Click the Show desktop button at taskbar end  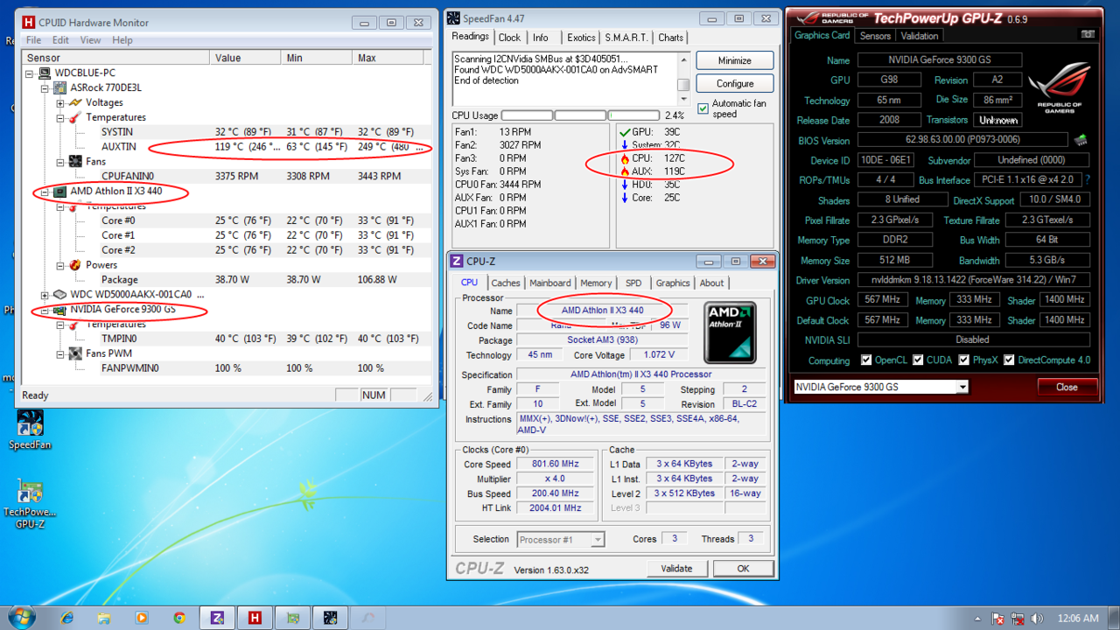click(x=1113, y=618)
